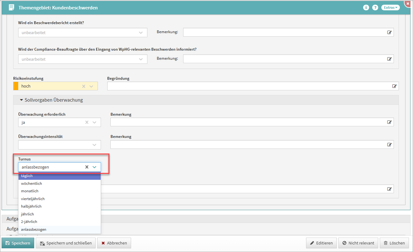Screen dimensions: 413x252
Task: Click edit icon in Begründung field
Action: tap(394, 86)
